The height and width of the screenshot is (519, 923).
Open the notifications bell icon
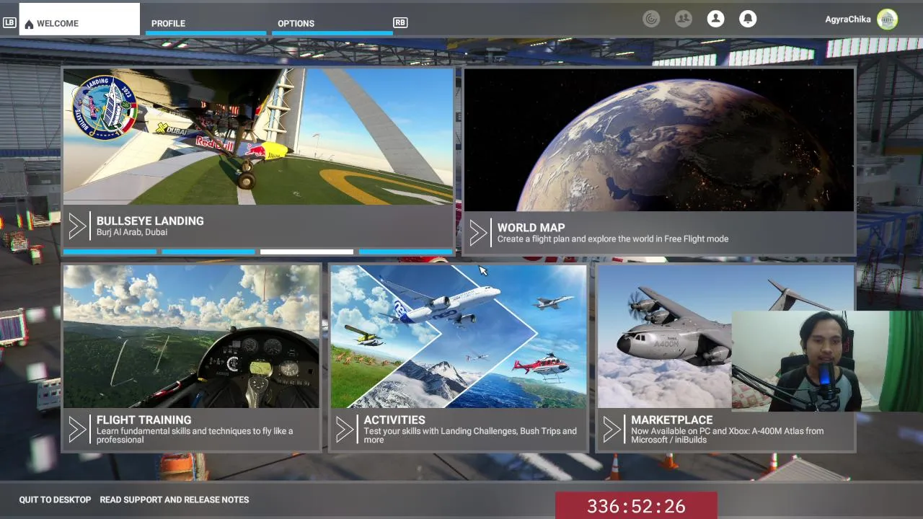click(748, 19)
